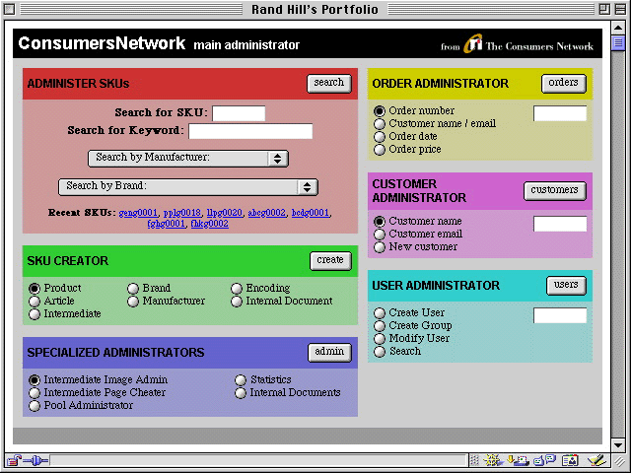631x473 pixels.
Task: Select Create Group radio option
Action: pyautogui.click(x=379, y=326)
